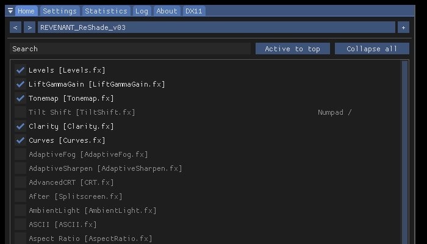427x244 pixels.
Task: Go to previous preset arrow
Action: point(16,27)
